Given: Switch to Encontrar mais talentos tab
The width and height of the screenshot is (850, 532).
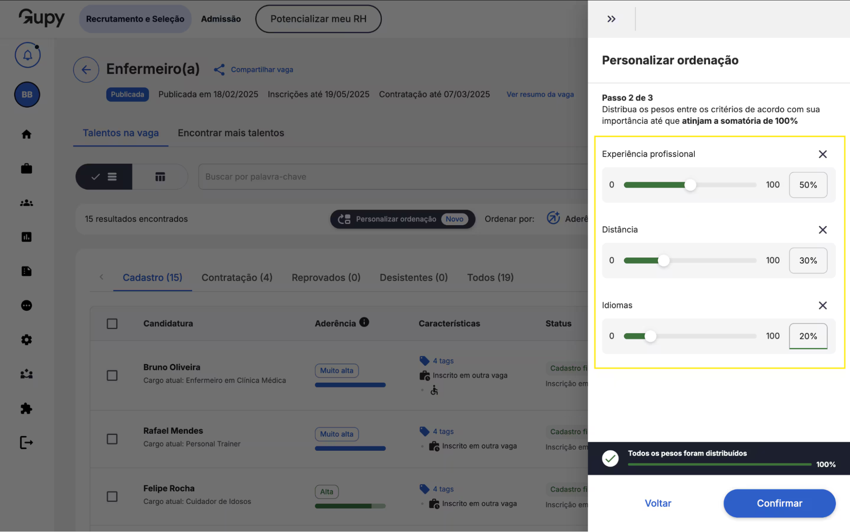Looking at the screenshot, I should pos(231,133).
